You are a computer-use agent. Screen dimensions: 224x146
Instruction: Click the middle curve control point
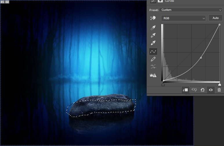tap(201, 58)
